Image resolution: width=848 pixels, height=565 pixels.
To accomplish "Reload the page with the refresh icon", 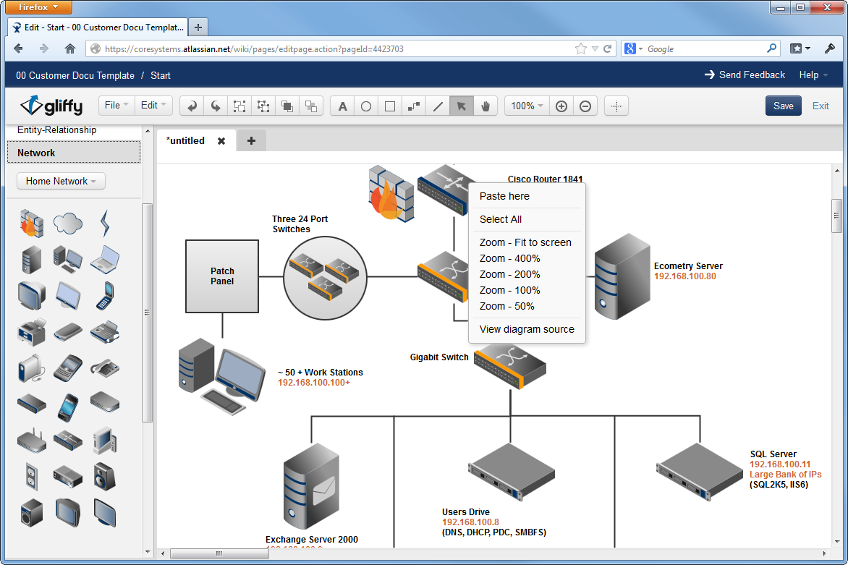I will tap(607, 48).
